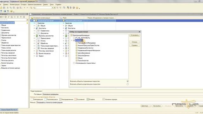Open the Отладка menu

coord(23,4)
